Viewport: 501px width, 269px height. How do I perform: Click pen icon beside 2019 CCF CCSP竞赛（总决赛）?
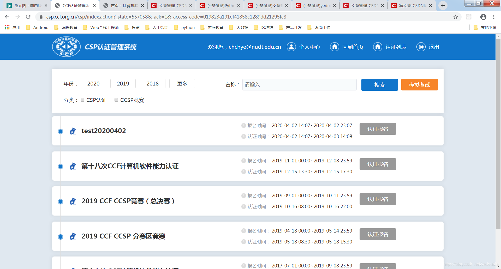73,201
